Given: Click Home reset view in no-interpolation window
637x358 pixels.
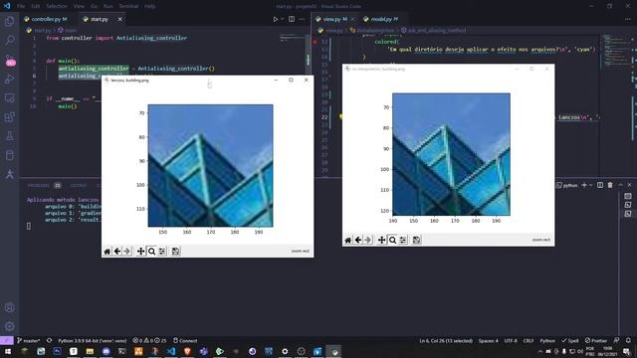Looking at the screenshot, I should coord(348,240).
